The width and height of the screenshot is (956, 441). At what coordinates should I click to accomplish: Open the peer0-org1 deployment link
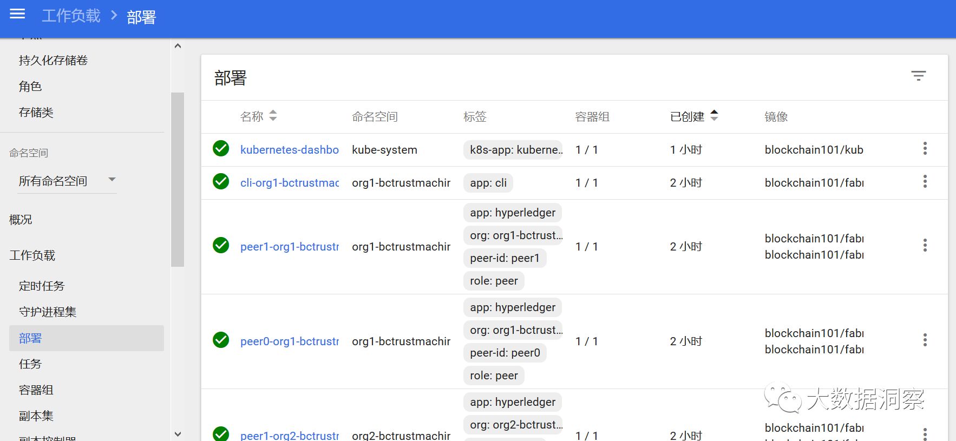tap(290, 341)
